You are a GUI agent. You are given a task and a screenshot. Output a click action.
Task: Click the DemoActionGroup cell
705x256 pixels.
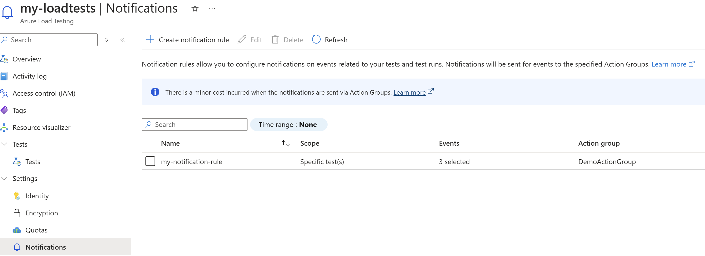coord(606,162)
